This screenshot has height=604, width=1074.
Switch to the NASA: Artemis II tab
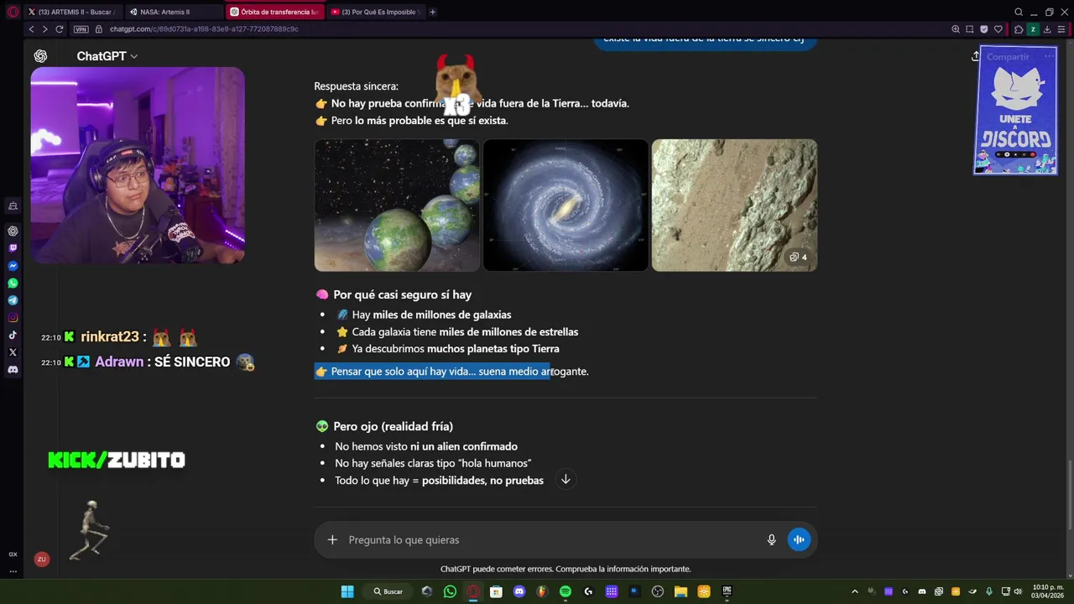[x=175, y=12]
